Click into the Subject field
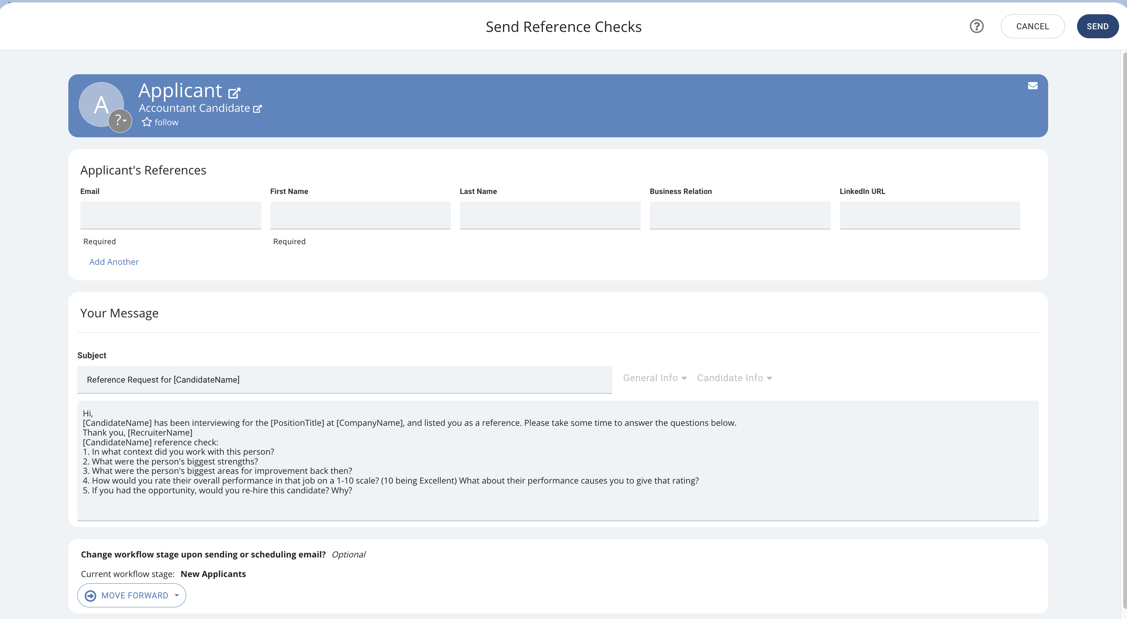 point(345,379)
